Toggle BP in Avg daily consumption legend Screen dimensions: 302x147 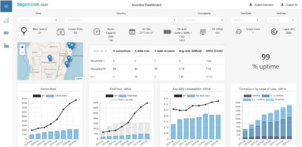[180, 96]
